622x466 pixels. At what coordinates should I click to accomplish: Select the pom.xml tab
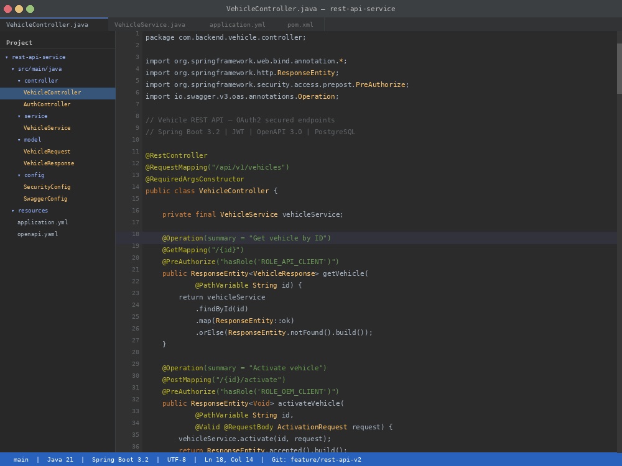click(x=300, y=25)
